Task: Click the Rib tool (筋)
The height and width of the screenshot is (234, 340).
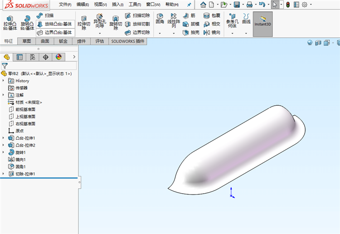Action: (x=189, y=15)
